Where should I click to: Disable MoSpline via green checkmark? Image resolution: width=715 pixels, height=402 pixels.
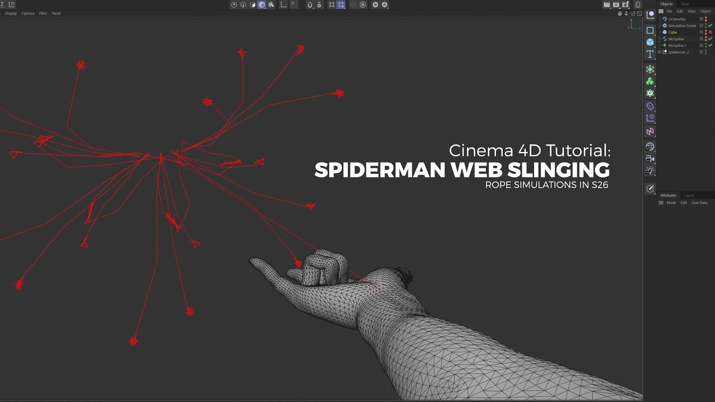click(711, 39)
